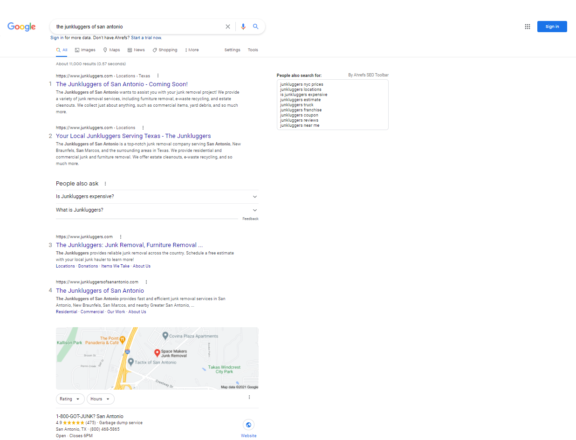Submit search with the magnifying glass icon

pyautogui.click(x=256, y=27)
